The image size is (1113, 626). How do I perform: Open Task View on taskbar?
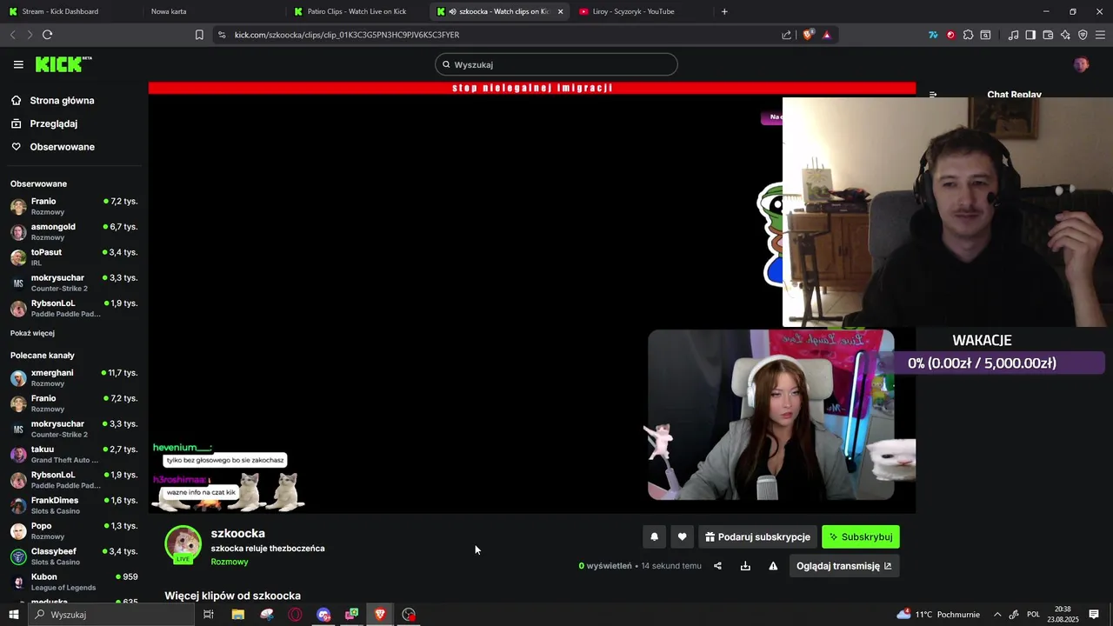209,615
